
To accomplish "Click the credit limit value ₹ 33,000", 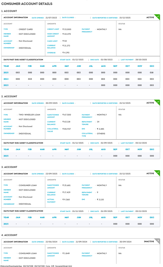I will (x=67, y=29).
